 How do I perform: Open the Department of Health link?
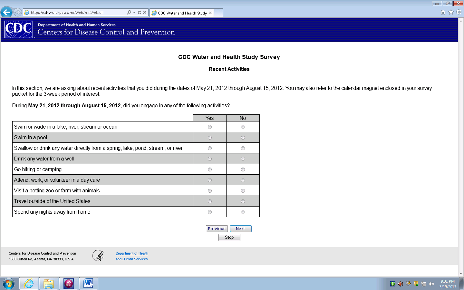(x=132, y=253)
